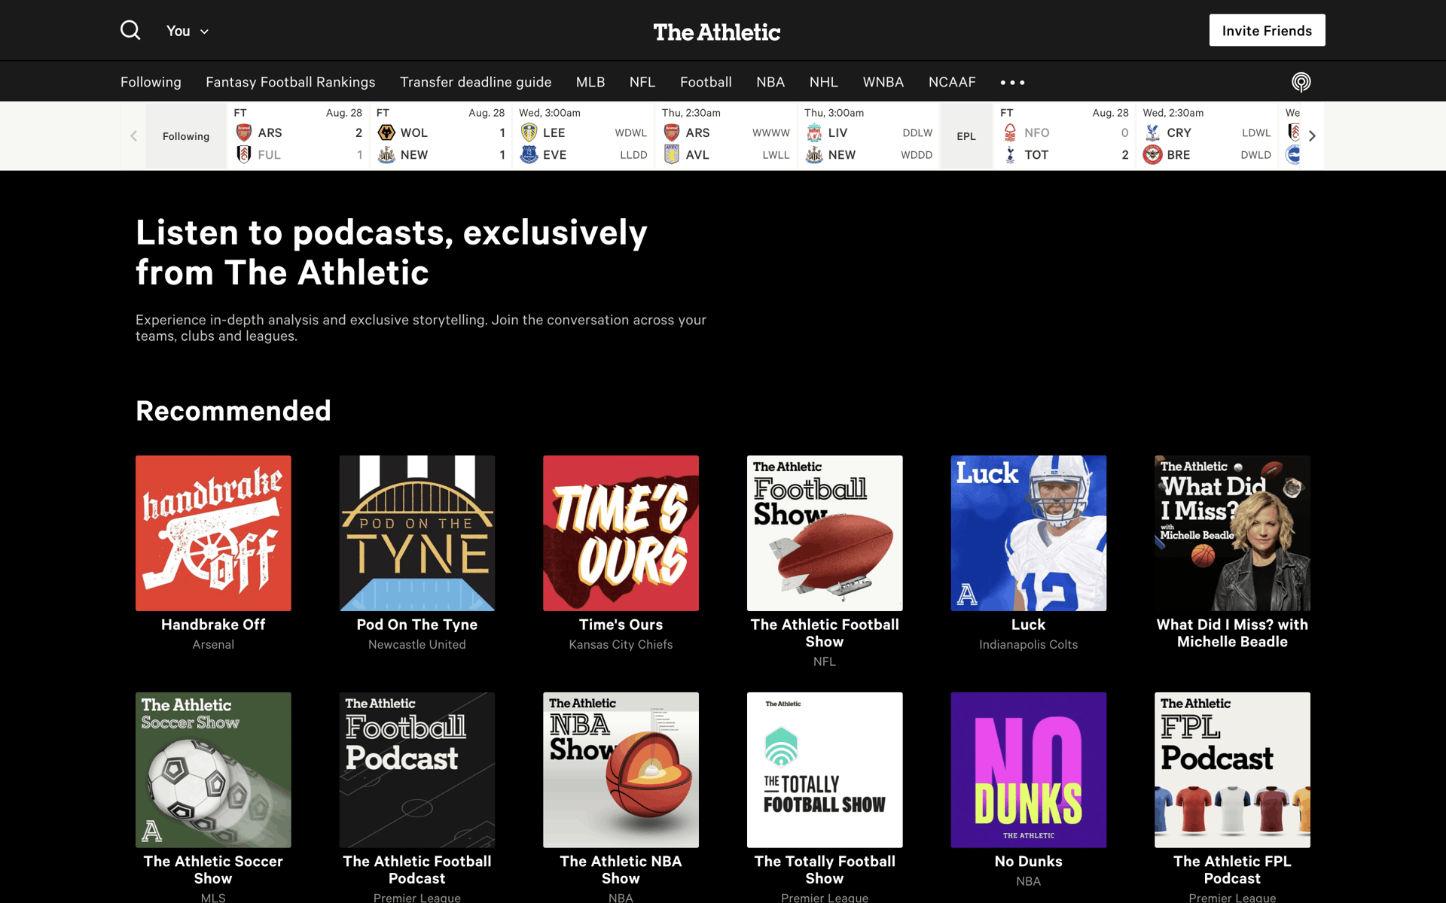
Task: Open The Athletic Soccer Show cover
Action: coord(213,770)
